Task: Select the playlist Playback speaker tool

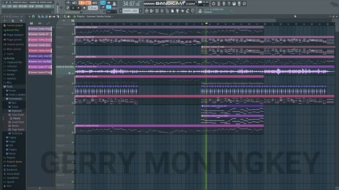Action: (69, 16)
